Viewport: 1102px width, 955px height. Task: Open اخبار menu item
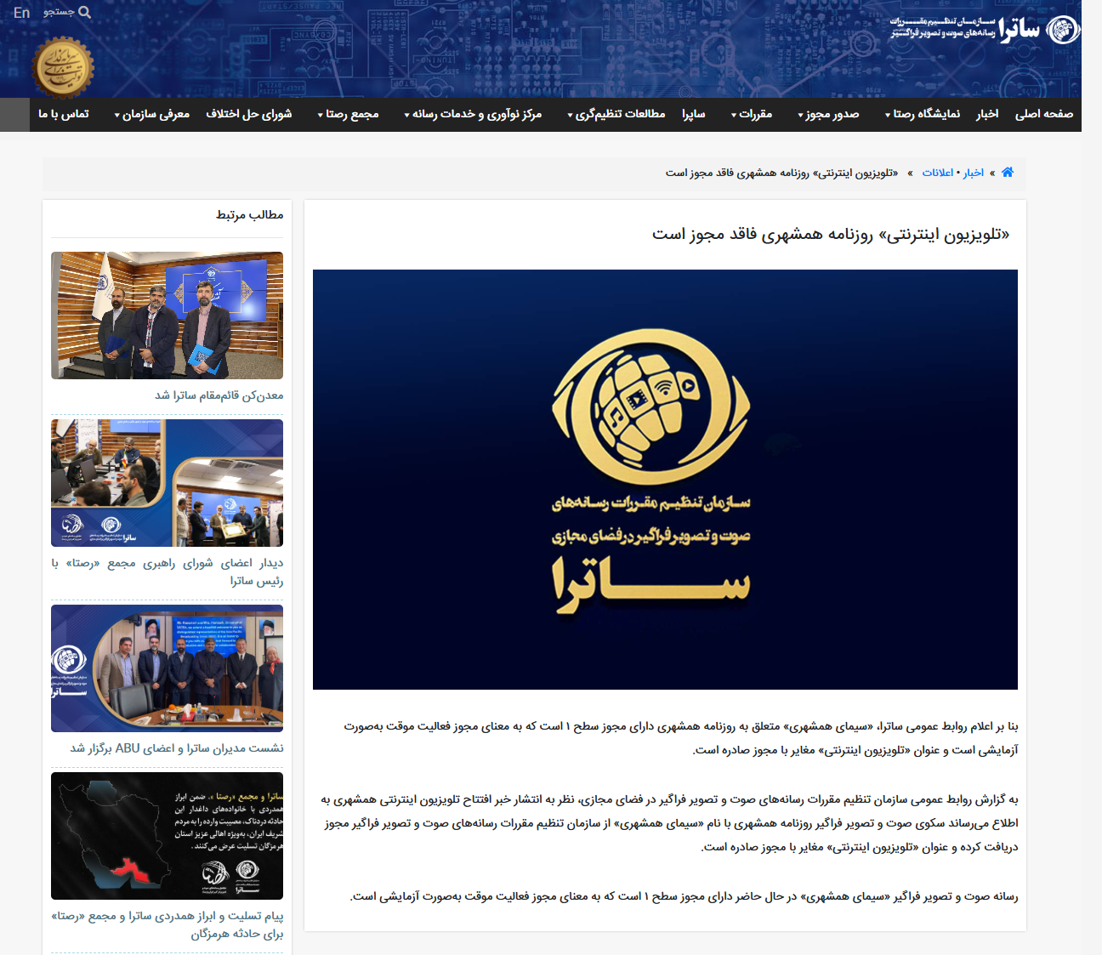(x=987, y=114)
